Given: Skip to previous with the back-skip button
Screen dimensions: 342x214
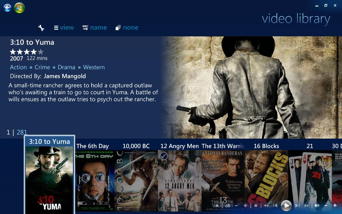Looking at the screenshot, I should pyautogui.click(x=275, y=205).
